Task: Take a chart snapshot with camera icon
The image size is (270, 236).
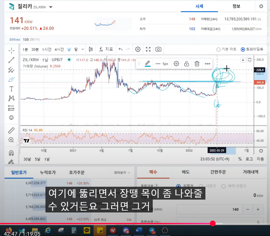Action: pyautogui.click(x=158, y=50)
